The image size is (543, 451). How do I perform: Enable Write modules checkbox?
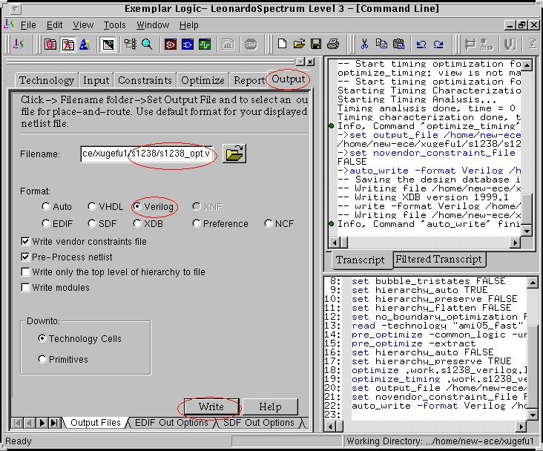(25, 288)
